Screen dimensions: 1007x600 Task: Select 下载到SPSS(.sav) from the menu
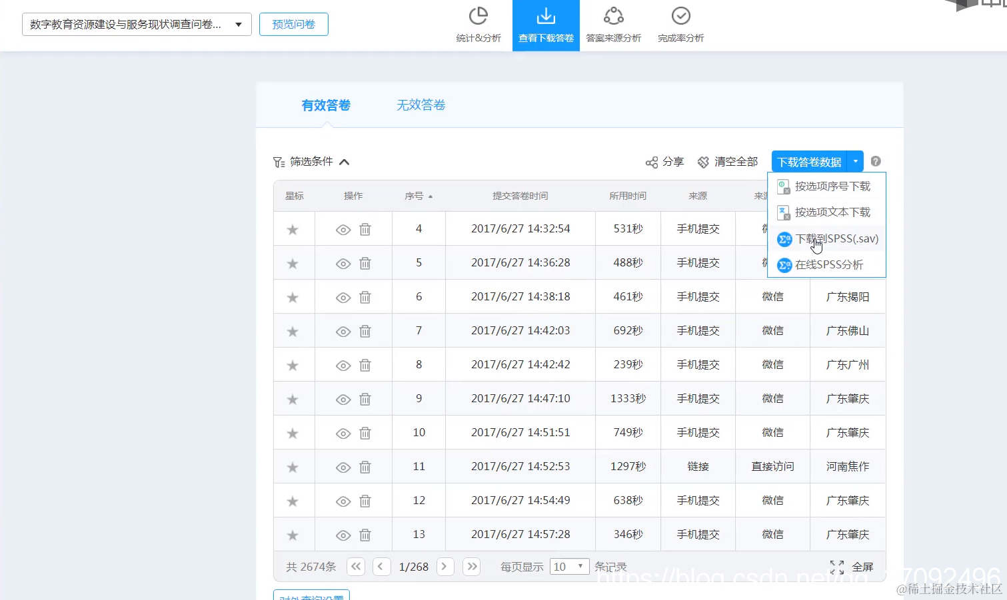[x=836, y=238]
